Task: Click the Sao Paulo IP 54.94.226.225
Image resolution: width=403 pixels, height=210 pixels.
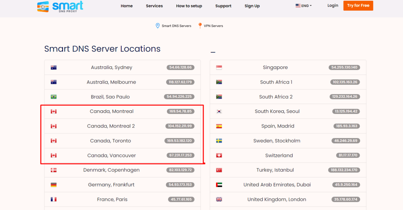Action: coord(179,97)
